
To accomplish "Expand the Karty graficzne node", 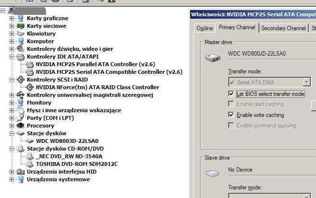I will [12, 18].
